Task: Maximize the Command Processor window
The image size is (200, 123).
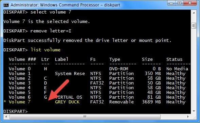Action: click(179, 3)
